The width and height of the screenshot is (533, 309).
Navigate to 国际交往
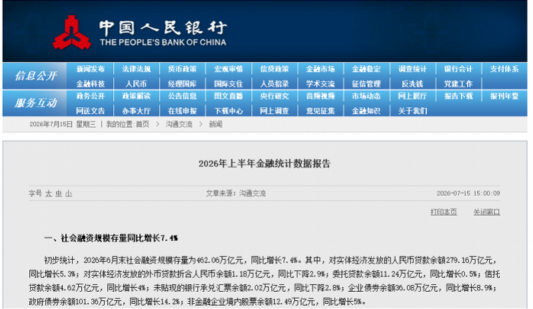[229, 84]
